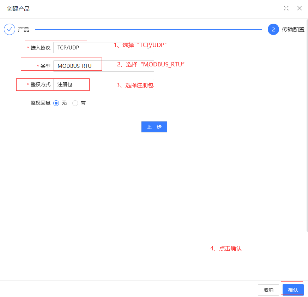Click the step 2 number circle icon
This screenshot has height=297, width=308.
coord(273,29)
